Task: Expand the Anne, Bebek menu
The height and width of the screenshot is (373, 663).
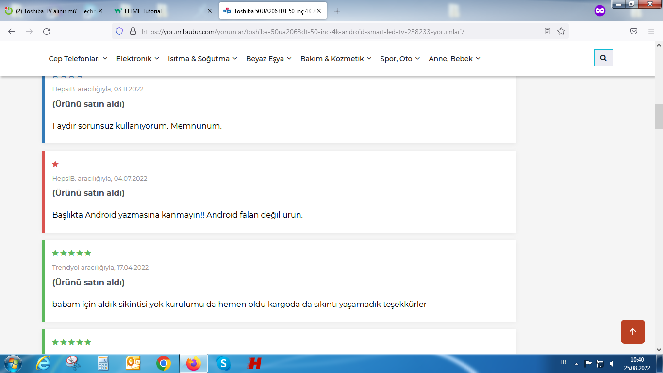Action: pyautogui.click(x=454, y=59)
